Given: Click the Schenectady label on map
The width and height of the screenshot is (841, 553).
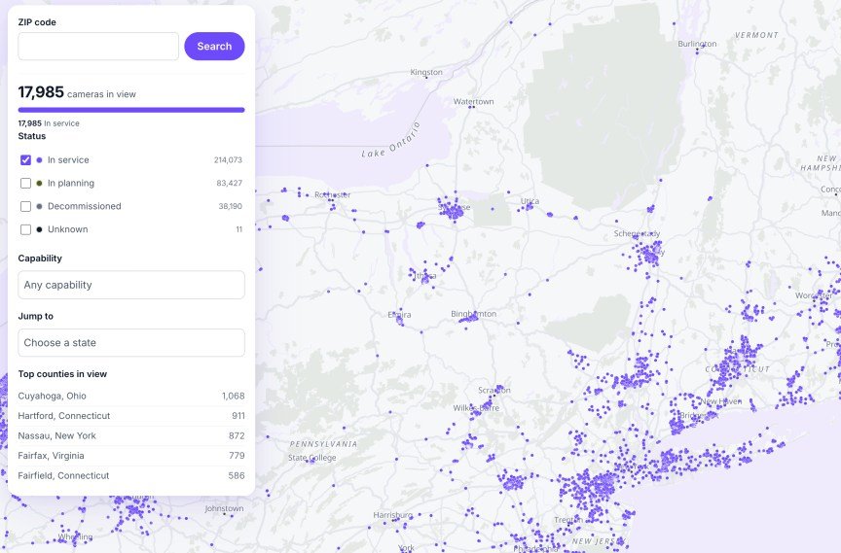Looking at the screenshot, I should click(638, 233).
